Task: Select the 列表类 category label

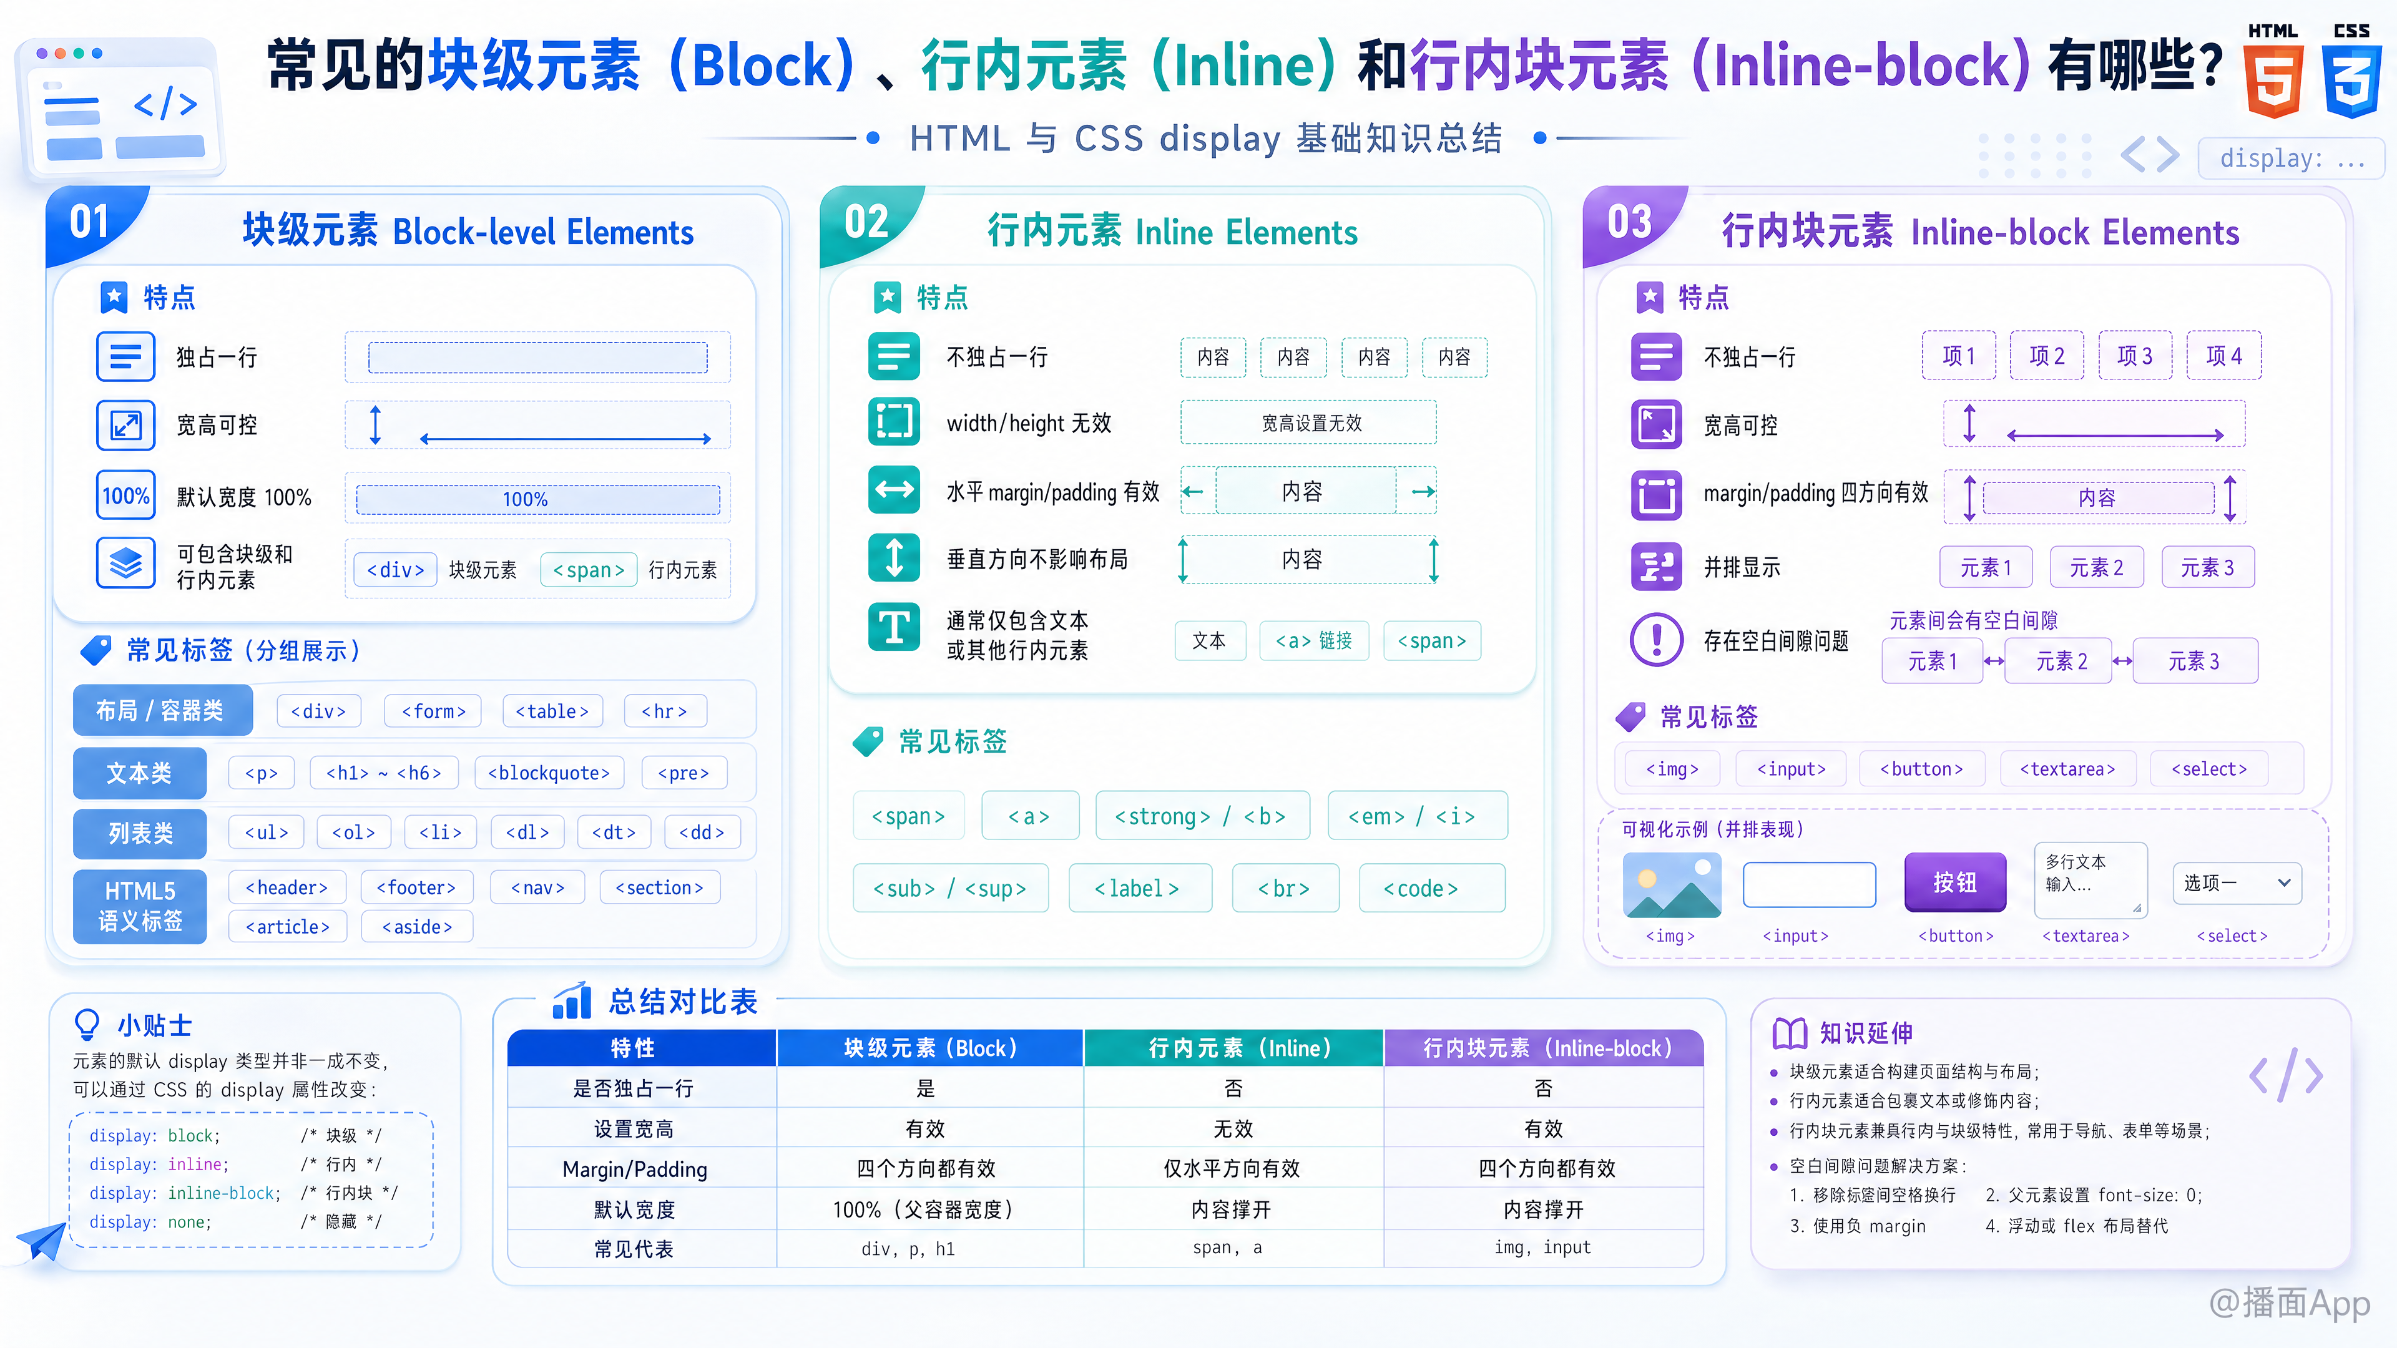Action: (140, 834)
